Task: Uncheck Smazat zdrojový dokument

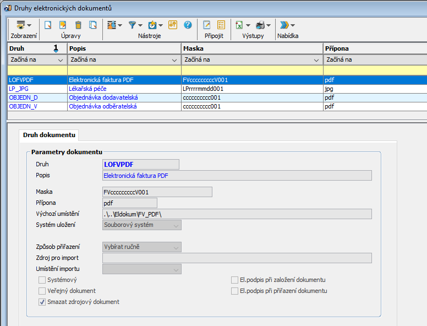Action: coord(42,302)
